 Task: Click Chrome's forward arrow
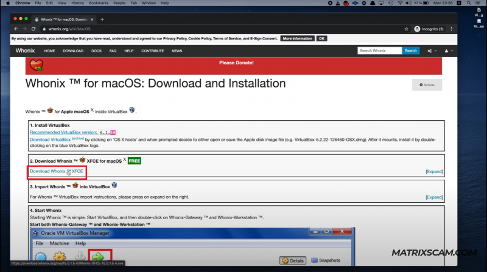click(x=24, y=29)
